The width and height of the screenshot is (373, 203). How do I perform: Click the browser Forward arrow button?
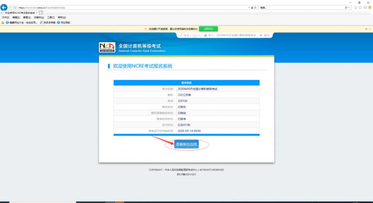[11, 7]
